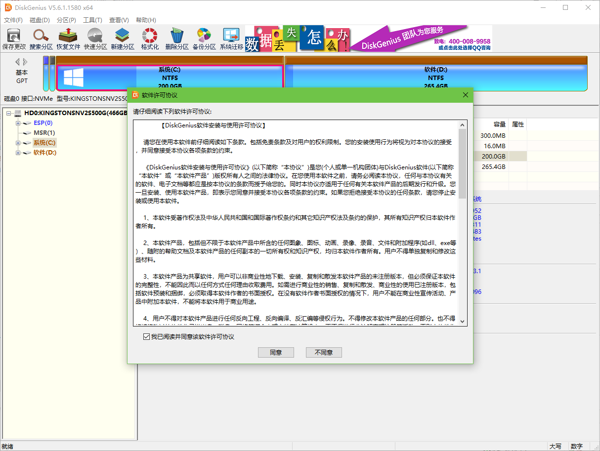Open the 恢复文件 (Recover Files) tool
Viewport: 600px width, 451px height.
68,38
